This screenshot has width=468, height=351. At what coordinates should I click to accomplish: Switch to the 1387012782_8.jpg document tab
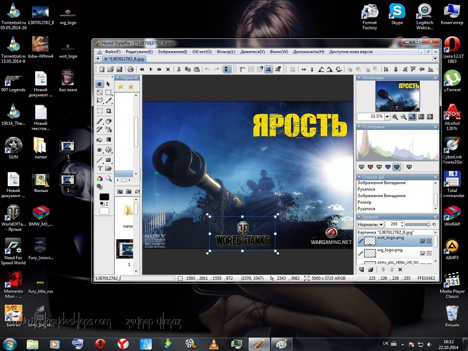pyautogui.click(x=127, y=59)
